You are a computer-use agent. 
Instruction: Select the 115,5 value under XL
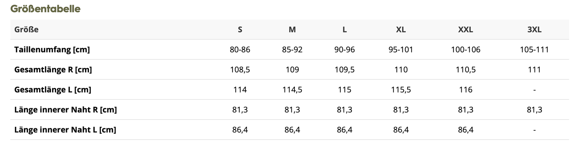tap(401, 89)
